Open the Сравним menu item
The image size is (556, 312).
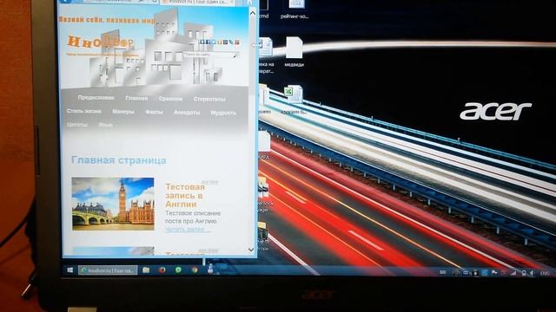click(x=170, y=99)
